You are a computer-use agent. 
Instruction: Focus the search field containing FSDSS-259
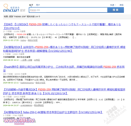68,10
